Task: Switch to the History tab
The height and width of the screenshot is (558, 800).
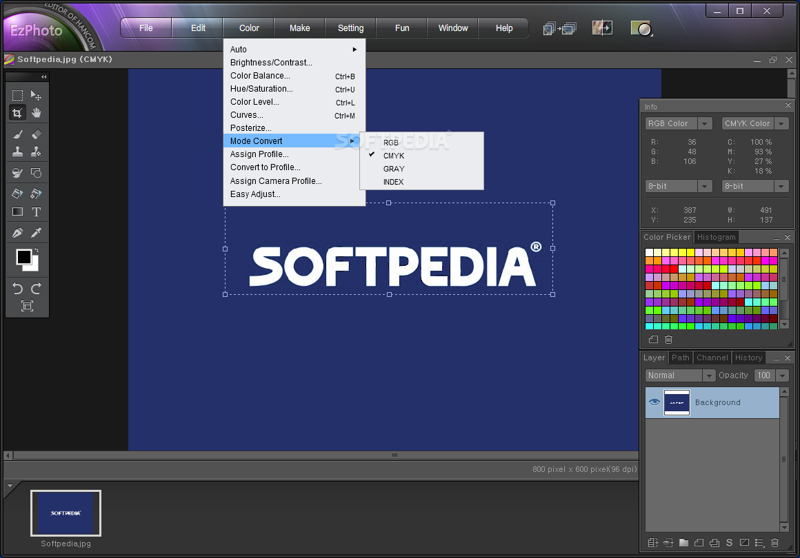Action: (x=748, y=358)
